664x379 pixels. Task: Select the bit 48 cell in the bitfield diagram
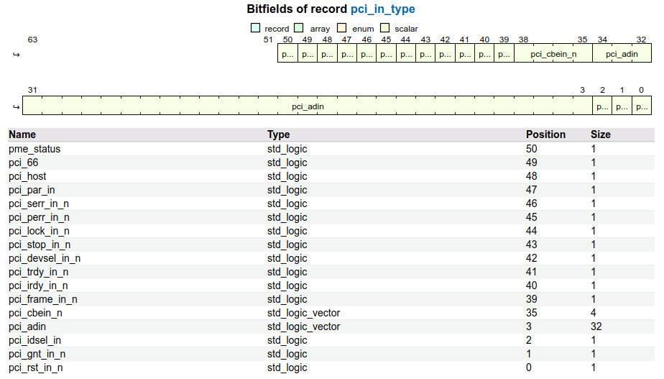click(x=328, y=53)
